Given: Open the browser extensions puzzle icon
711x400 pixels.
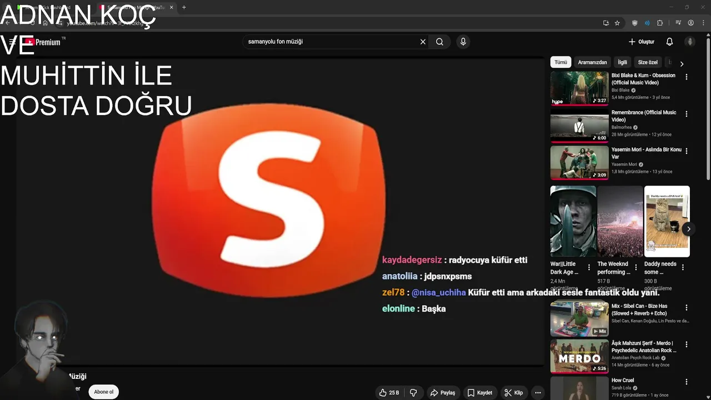Looking at the screenshot, I should coord(660,23).
